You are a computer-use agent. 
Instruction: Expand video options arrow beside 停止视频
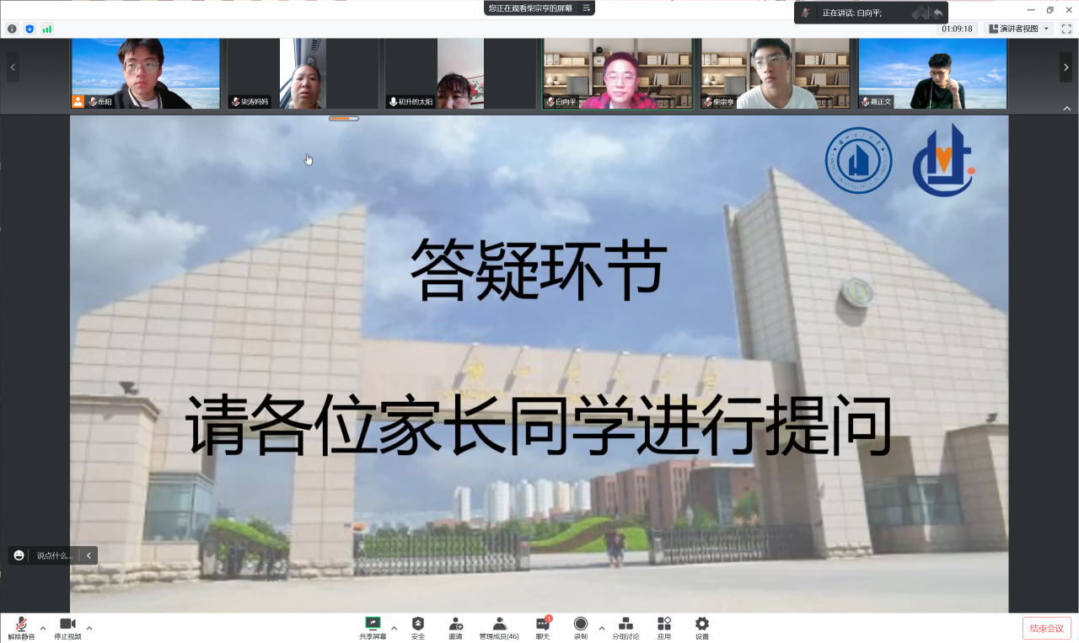89,628
